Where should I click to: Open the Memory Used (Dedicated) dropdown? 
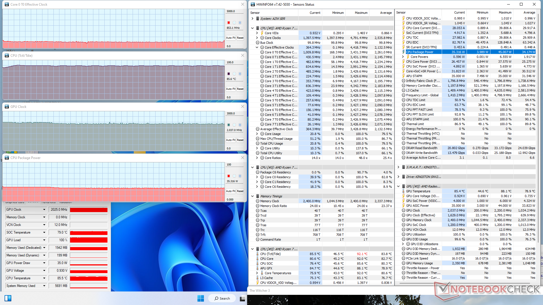click(x=44, y=248)
